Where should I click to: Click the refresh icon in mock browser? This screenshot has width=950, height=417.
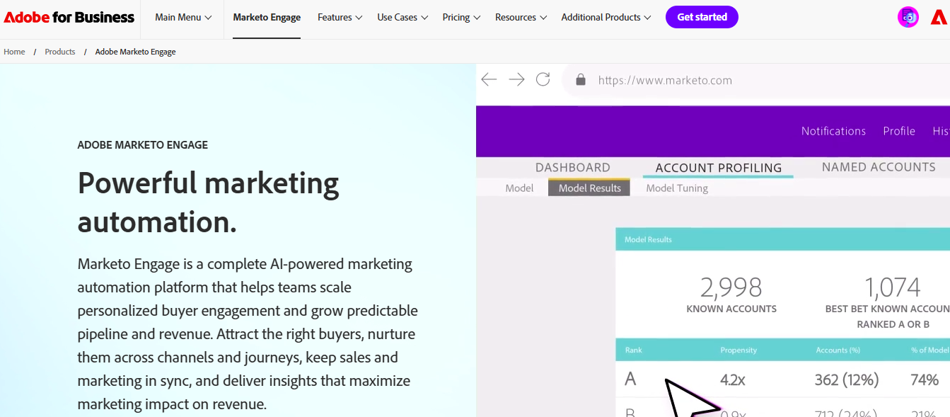pos(543,79)
